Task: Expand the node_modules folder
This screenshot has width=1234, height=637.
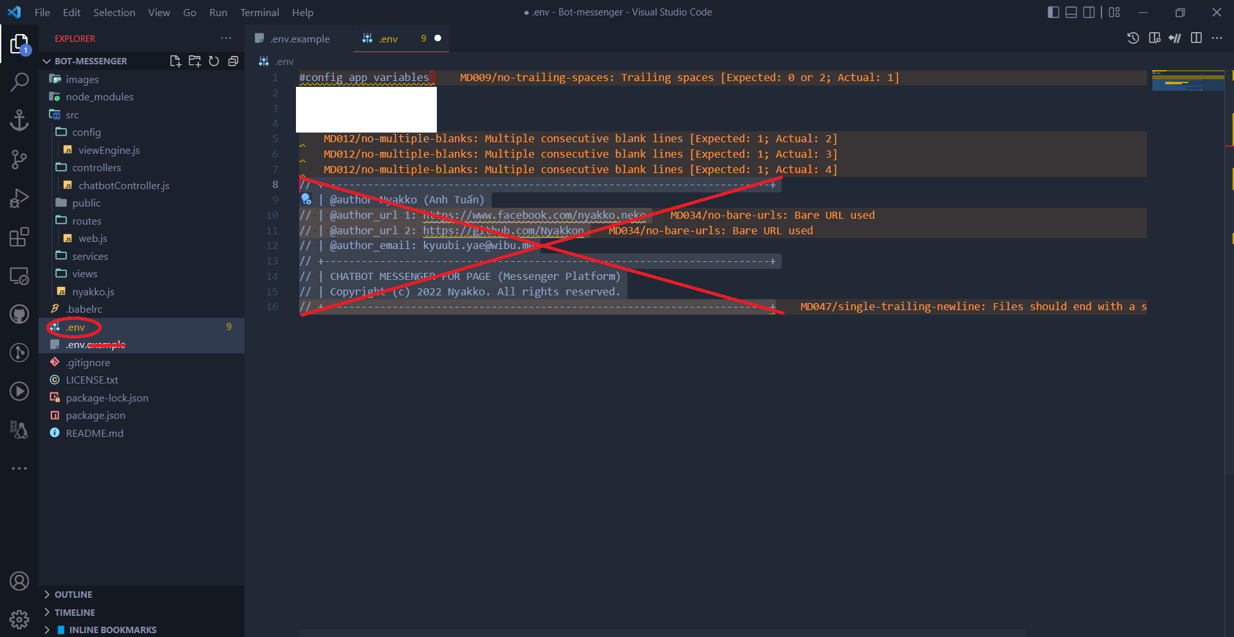Action: tap(100, 97)
